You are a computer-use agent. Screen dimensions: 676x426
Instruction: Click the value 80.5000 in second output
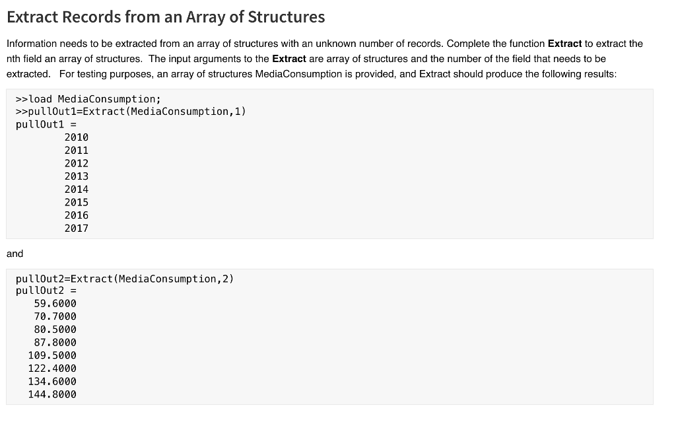tap(55, 330)
